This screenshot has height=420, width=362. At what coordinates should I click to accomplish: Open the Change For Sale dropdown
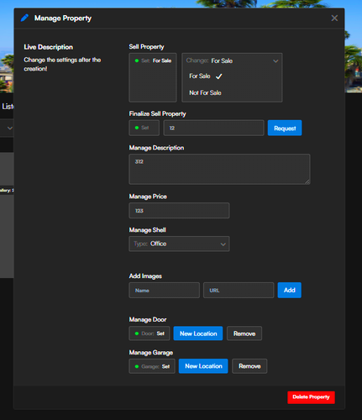pyautogui.click(x=232, y=60)
